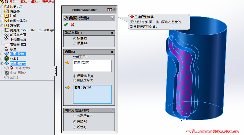Click the Surface Bodies folder icon (曲面实体)

[7, 21]
